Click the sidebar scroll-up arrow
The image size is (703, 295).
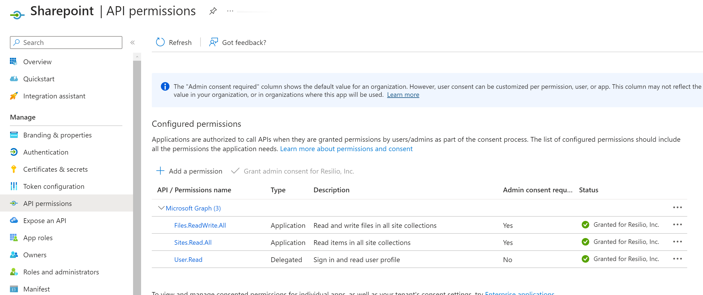137,57
